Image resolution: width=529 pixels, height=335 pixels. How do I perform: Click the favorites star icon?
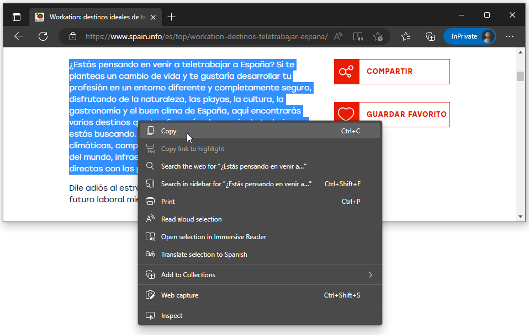[x=406, y=36]
